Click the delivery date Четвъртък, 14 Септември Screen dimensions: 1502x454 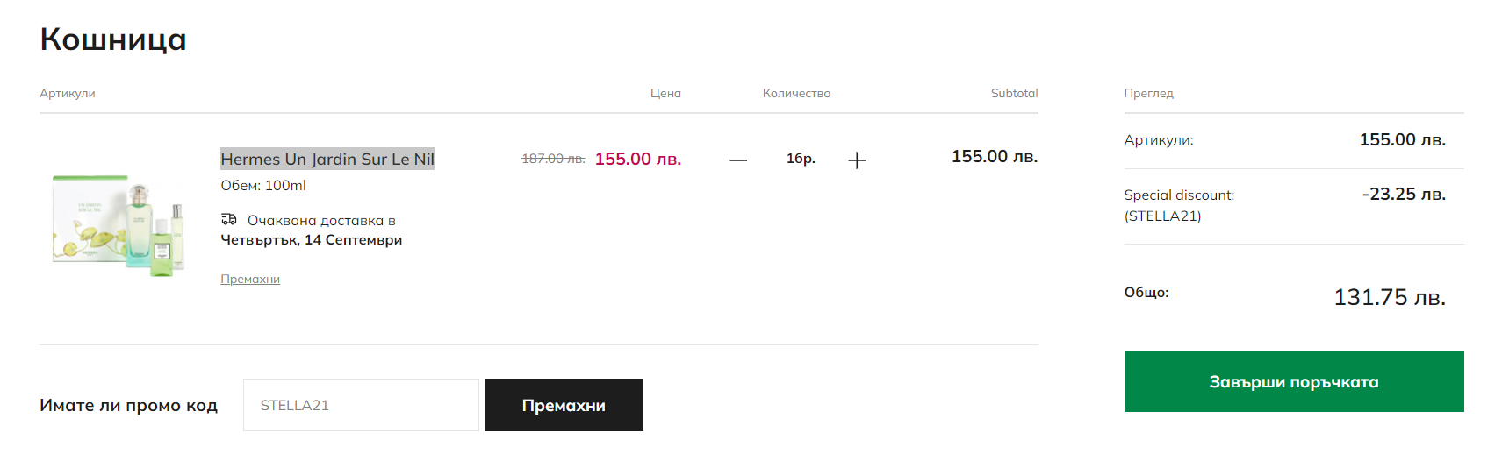[312, 240]
